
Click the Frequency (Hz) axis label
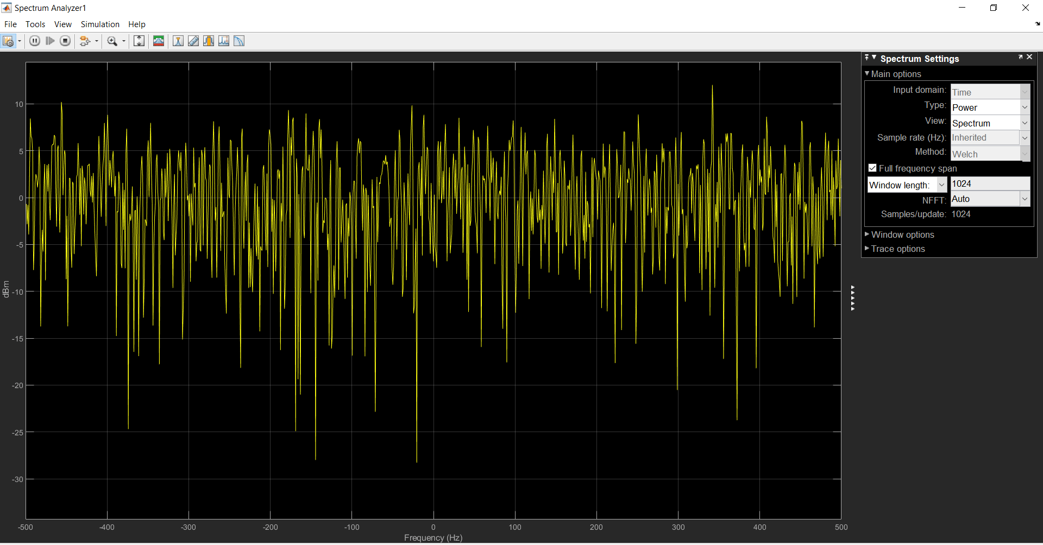pyautogui.click(x=433, y=537)
